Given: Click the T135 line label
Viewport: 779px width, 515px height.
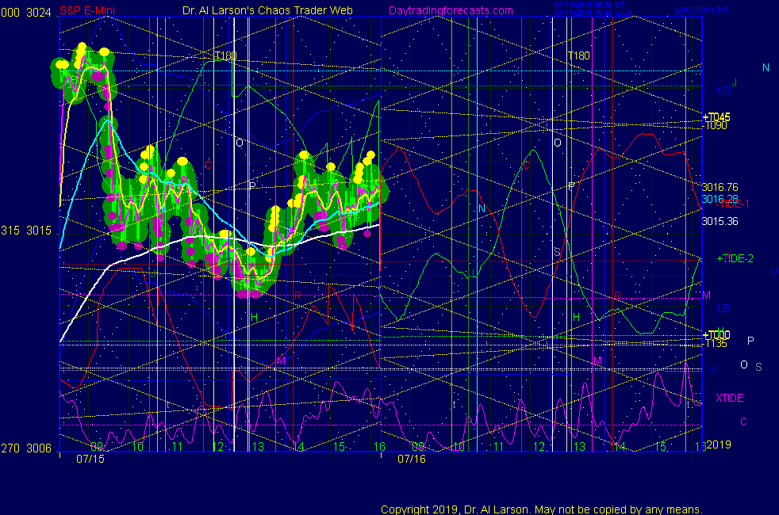Looking at the screenshot, I should [716, 343].
